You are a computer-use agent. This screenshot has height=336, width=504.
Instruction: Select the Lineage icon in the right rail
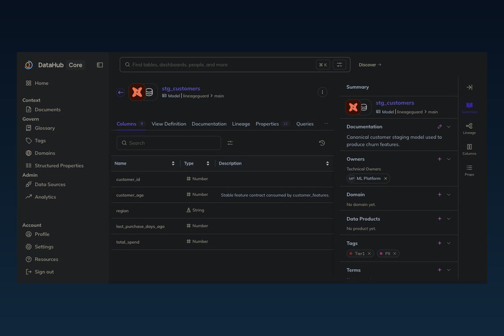click(469, 128)
